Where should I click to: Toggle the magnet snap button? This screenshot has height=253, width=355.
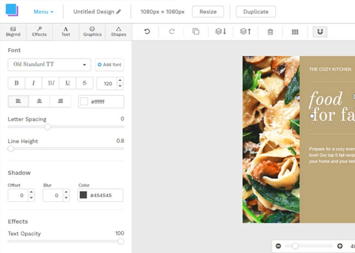point(320,32)
